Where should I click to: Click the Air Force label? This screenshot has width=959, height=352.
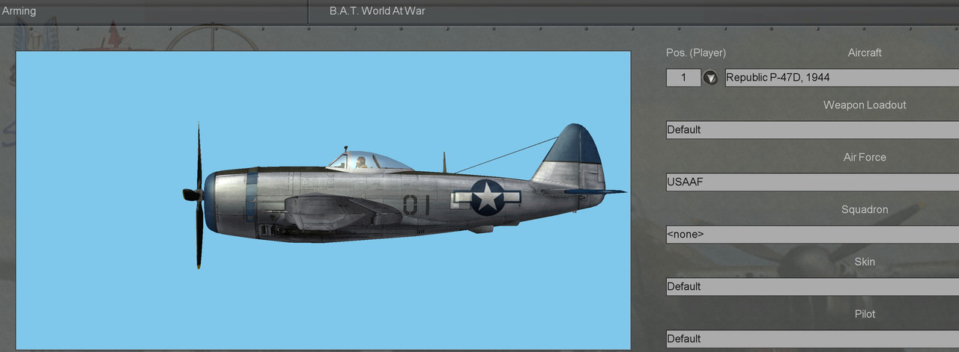(865, 158)
